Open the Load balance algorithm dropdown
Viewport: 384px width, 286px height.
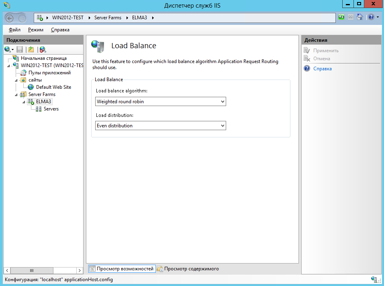[x=161, y=102]
